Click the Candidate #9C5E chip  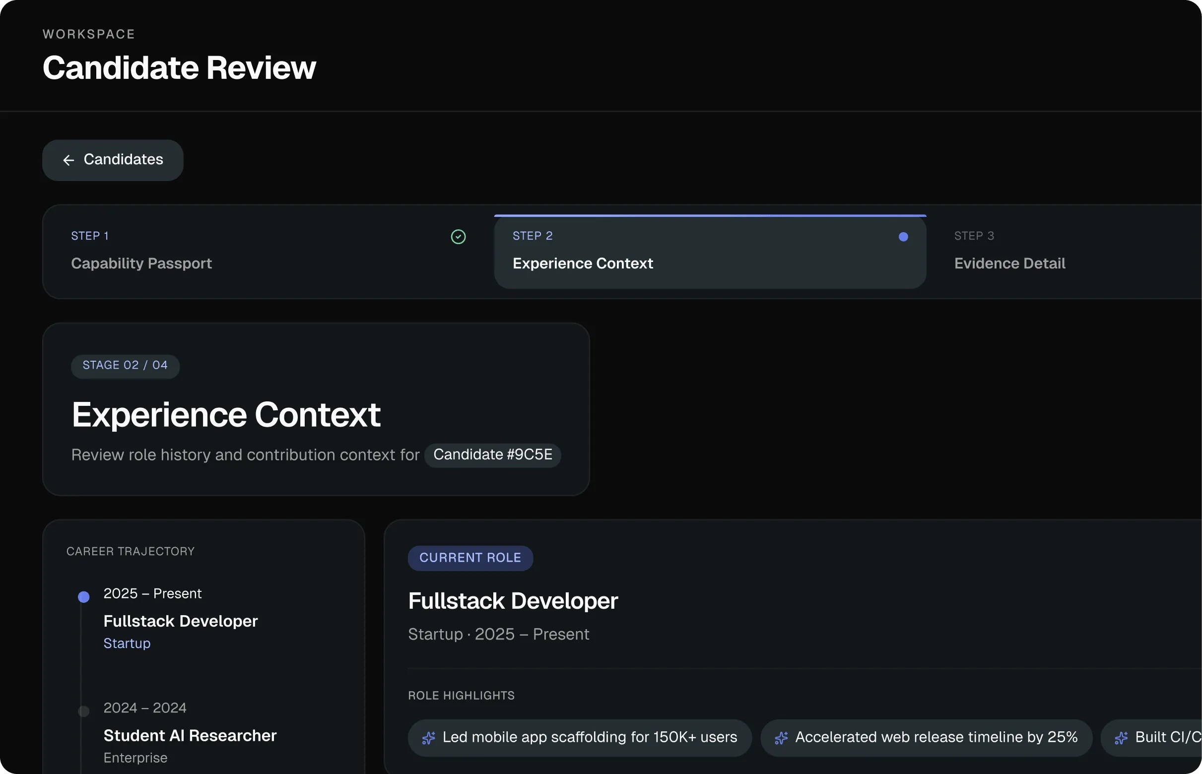[x=493, y=455]
